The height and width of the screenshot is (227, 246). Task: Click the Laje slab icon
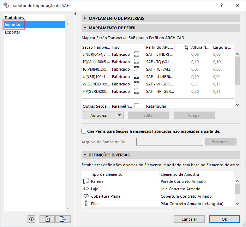pyautogui.click(x=86, y=189)
